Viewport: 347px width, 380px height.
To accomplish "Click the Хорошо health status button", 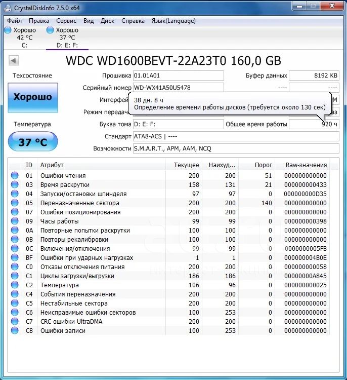I will 33,97.
